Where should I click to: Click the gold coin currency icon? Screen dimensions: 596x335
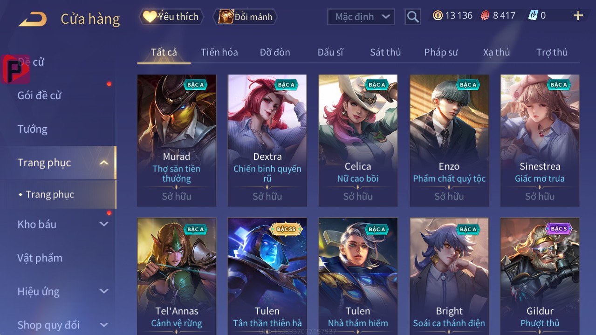tap(438, 15)
